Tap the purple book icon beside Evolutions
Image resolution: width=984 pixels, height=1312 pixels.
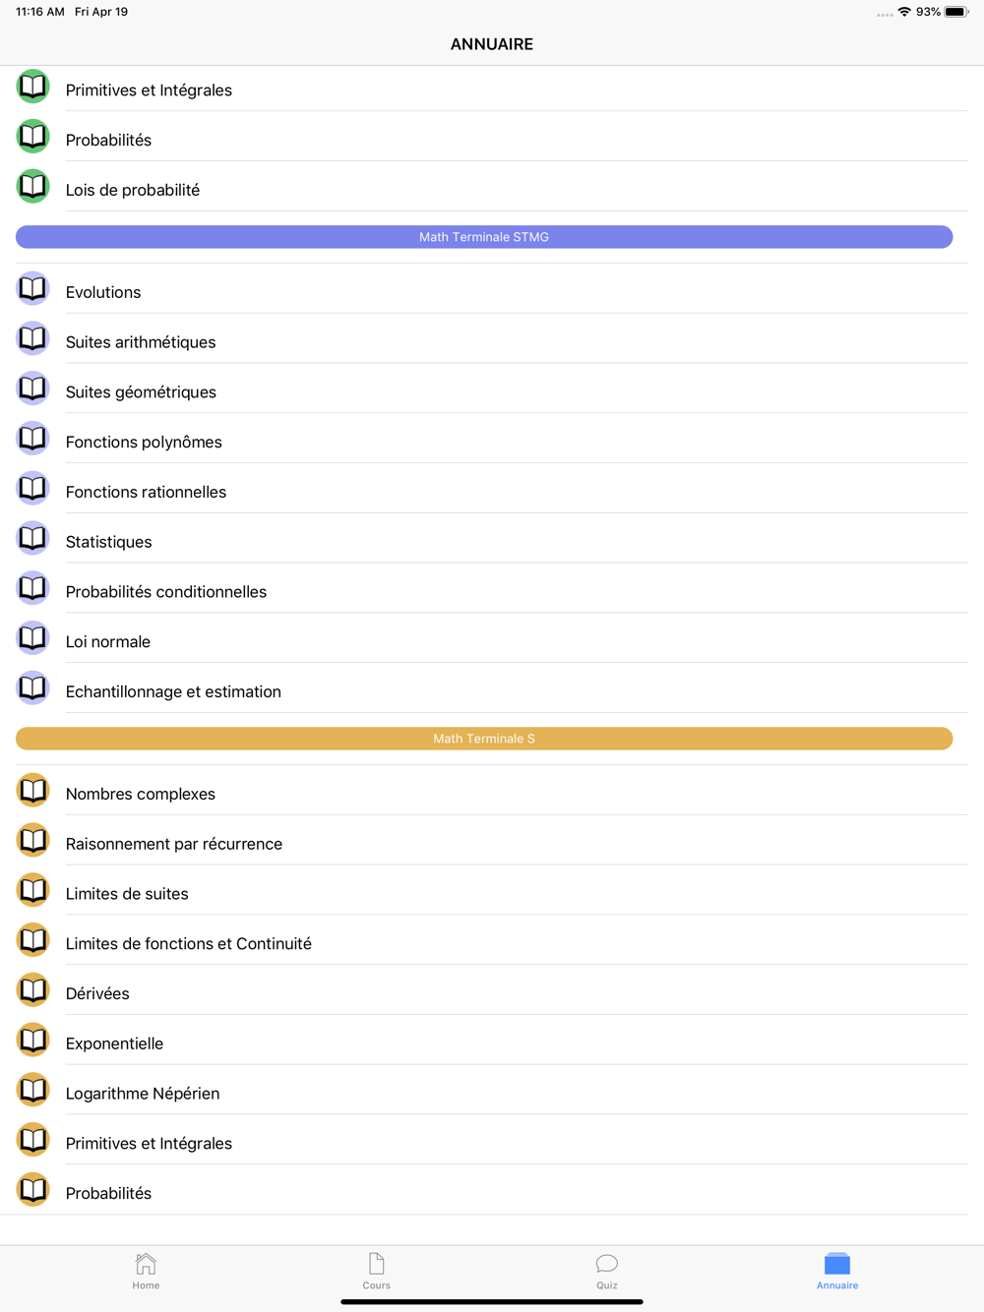(32, 288)
